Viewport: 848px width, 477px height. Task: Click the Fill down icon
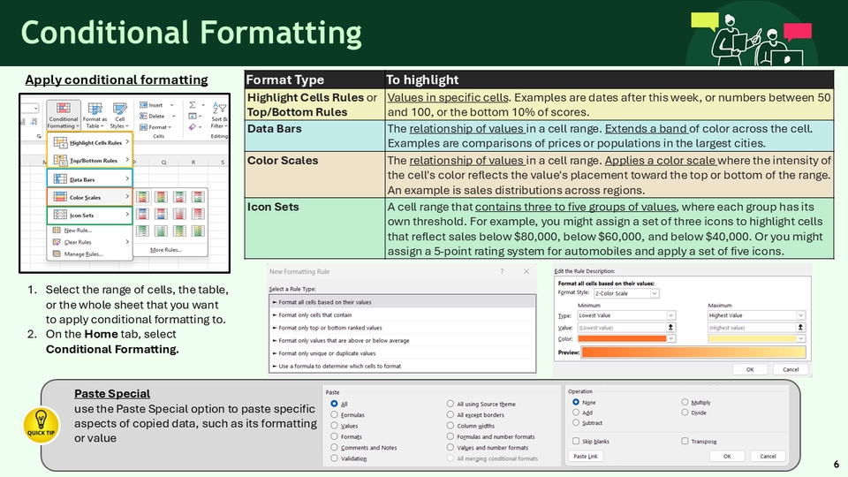pyautogui.click(x=193, y=116)
